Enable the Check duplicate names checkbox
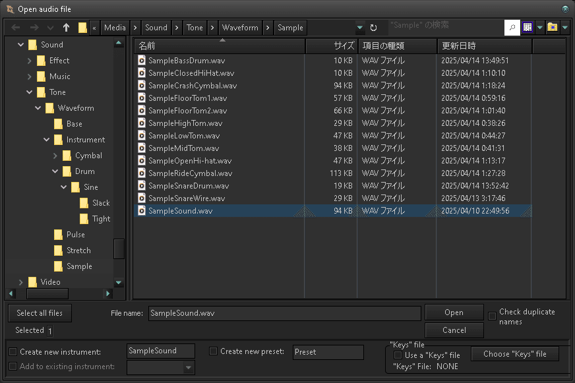The height and width of the screenshot is (383, 575). (x=491, y=316)
